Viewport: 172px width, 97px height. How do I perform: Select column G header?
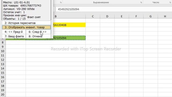(x=150, y=16)
